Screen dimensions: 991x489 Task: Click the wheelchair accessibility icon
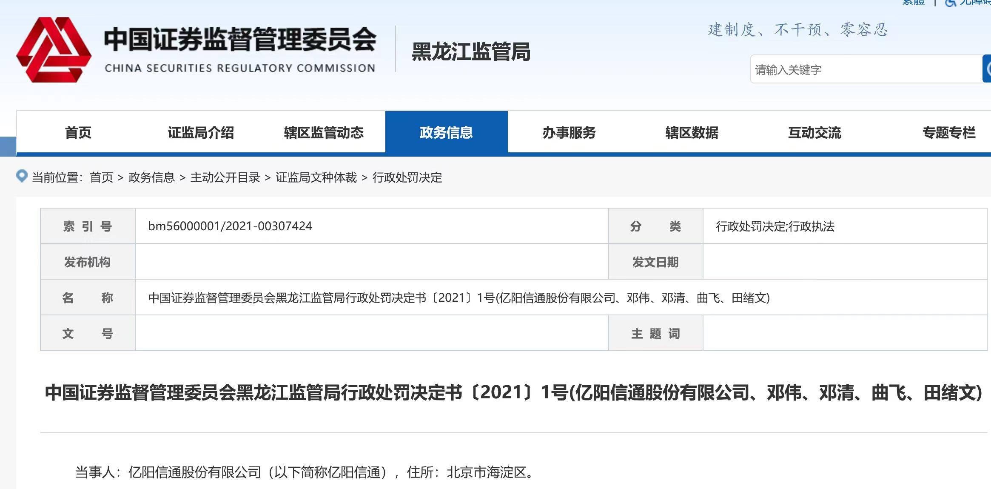pos(950,3)
